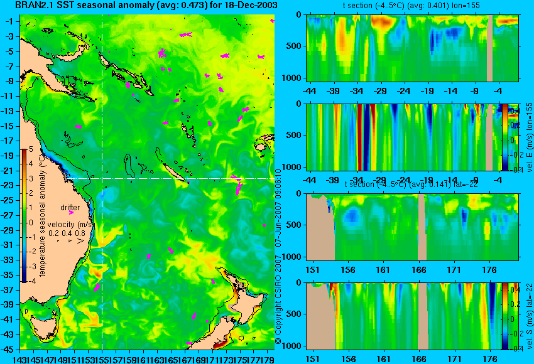Click the "-33" latitude label on the map axis

coord(7,260)
